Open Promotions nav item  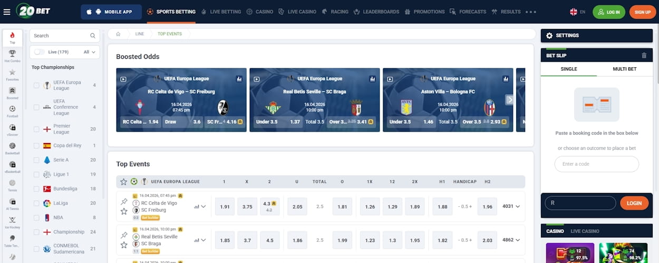coord(424,12)
